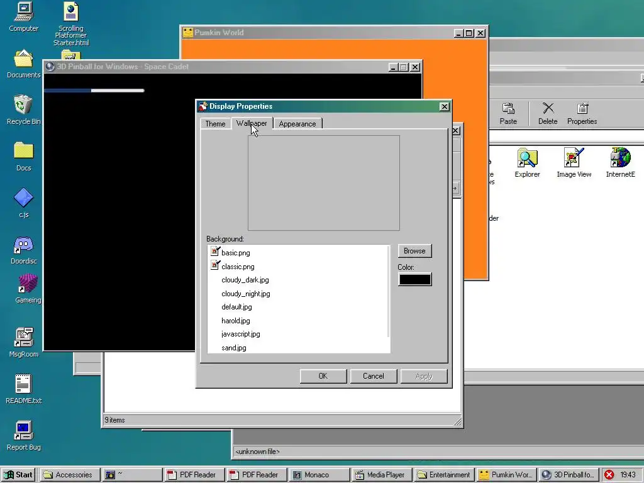Click the Browse button
The image size is (644, 483).
click(x=414, y=251)
